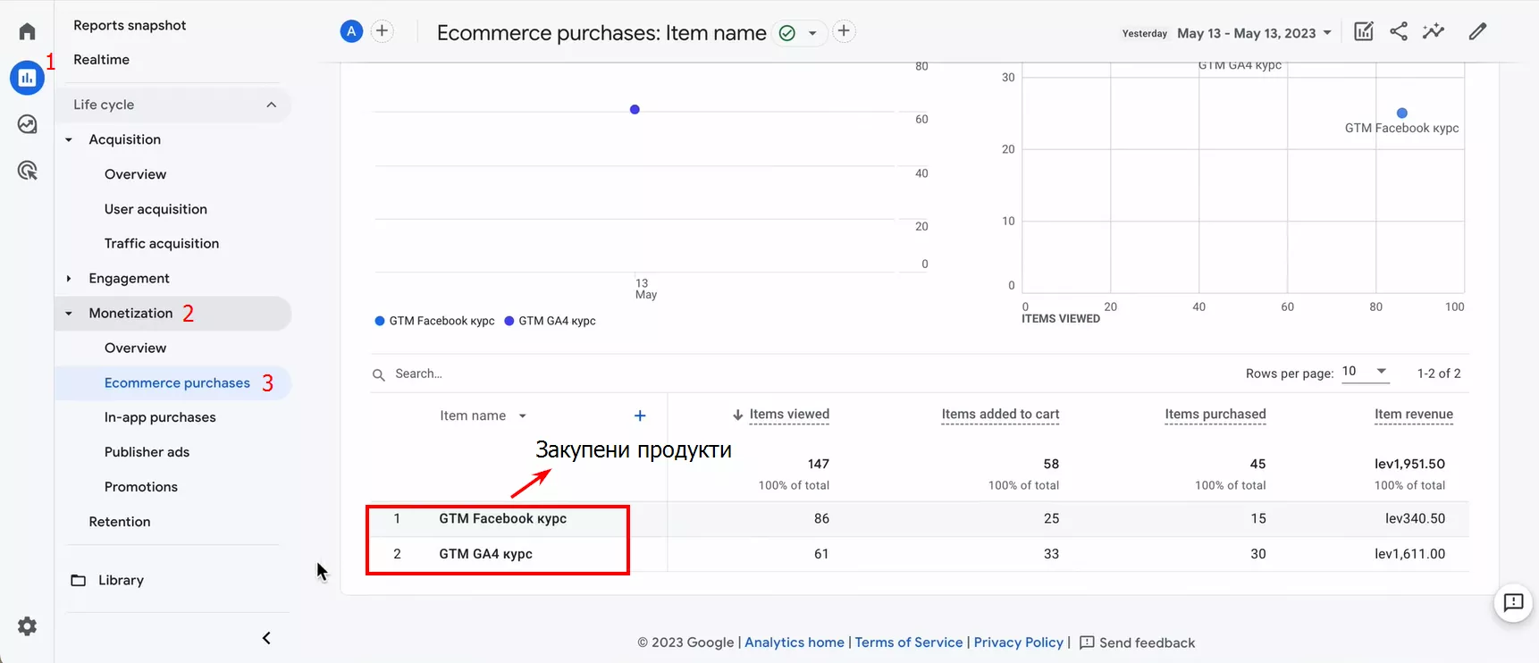Open Realtime report

pyautogui.click(x=101, y=59)
